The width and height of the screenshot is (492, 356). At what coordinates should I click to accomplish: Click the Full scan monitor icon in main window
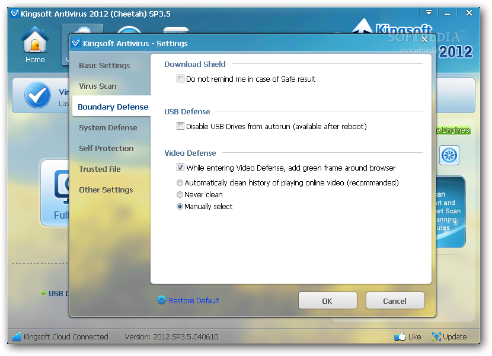[x=62, y=187]
